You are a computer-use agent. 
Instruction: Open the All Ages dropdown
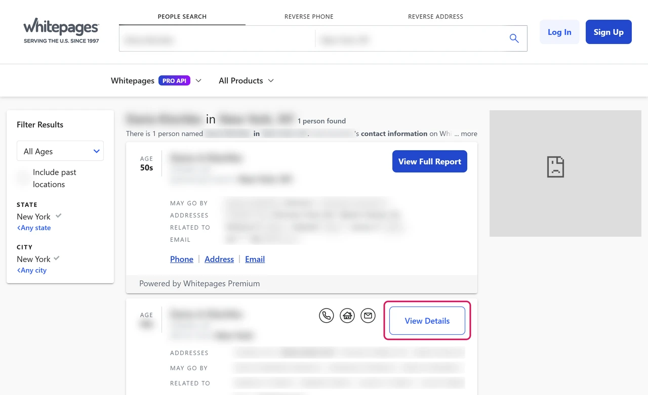(x=60, y=151)
